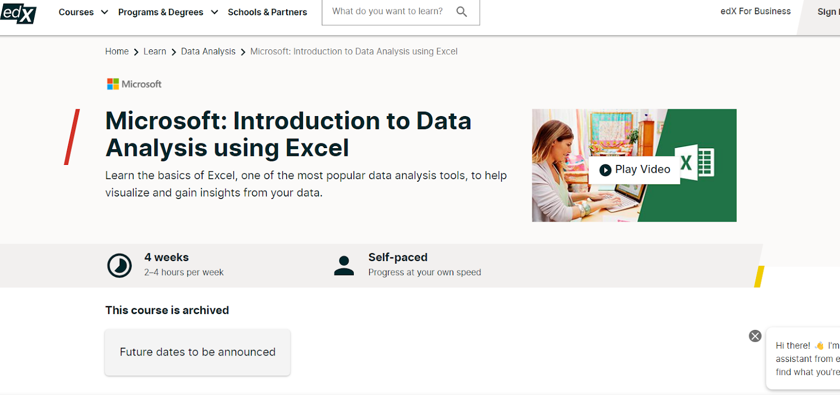Expand the chevron after Data Analysis breadcrumb
Image resolution: width=840 pixels, height=395 pixels.
click(243, 51)
